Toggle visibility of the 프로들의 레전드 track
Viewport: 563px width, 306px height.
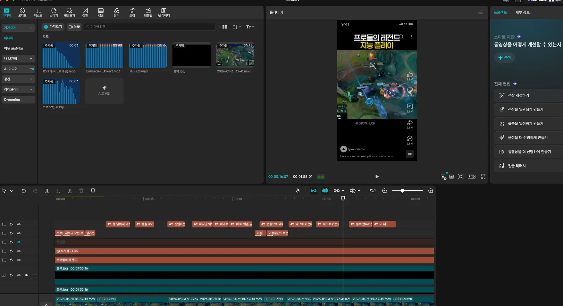point(19,260)
